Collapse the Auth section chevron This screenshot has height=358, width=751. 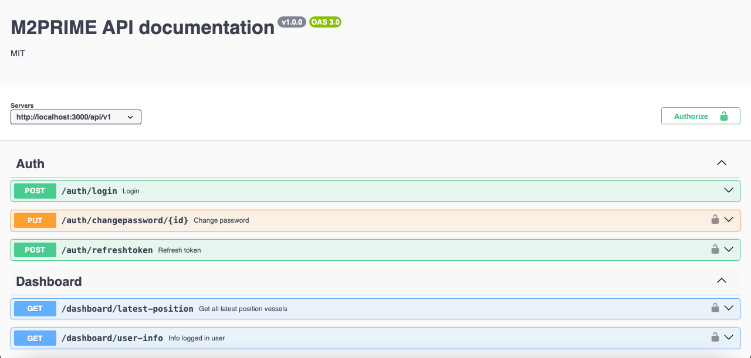point(722,163)
